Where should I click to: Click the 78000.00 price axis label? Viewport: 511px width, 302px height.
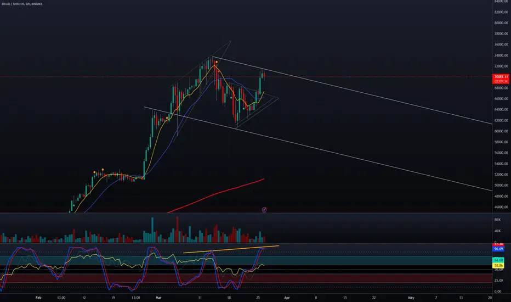click(x=501, y=33)
